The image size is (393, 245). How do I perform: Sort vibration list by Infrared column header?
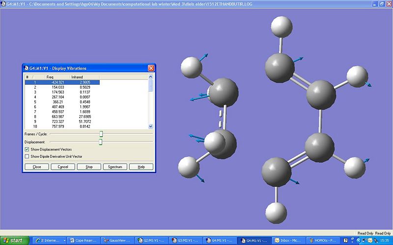click(77, 77)
